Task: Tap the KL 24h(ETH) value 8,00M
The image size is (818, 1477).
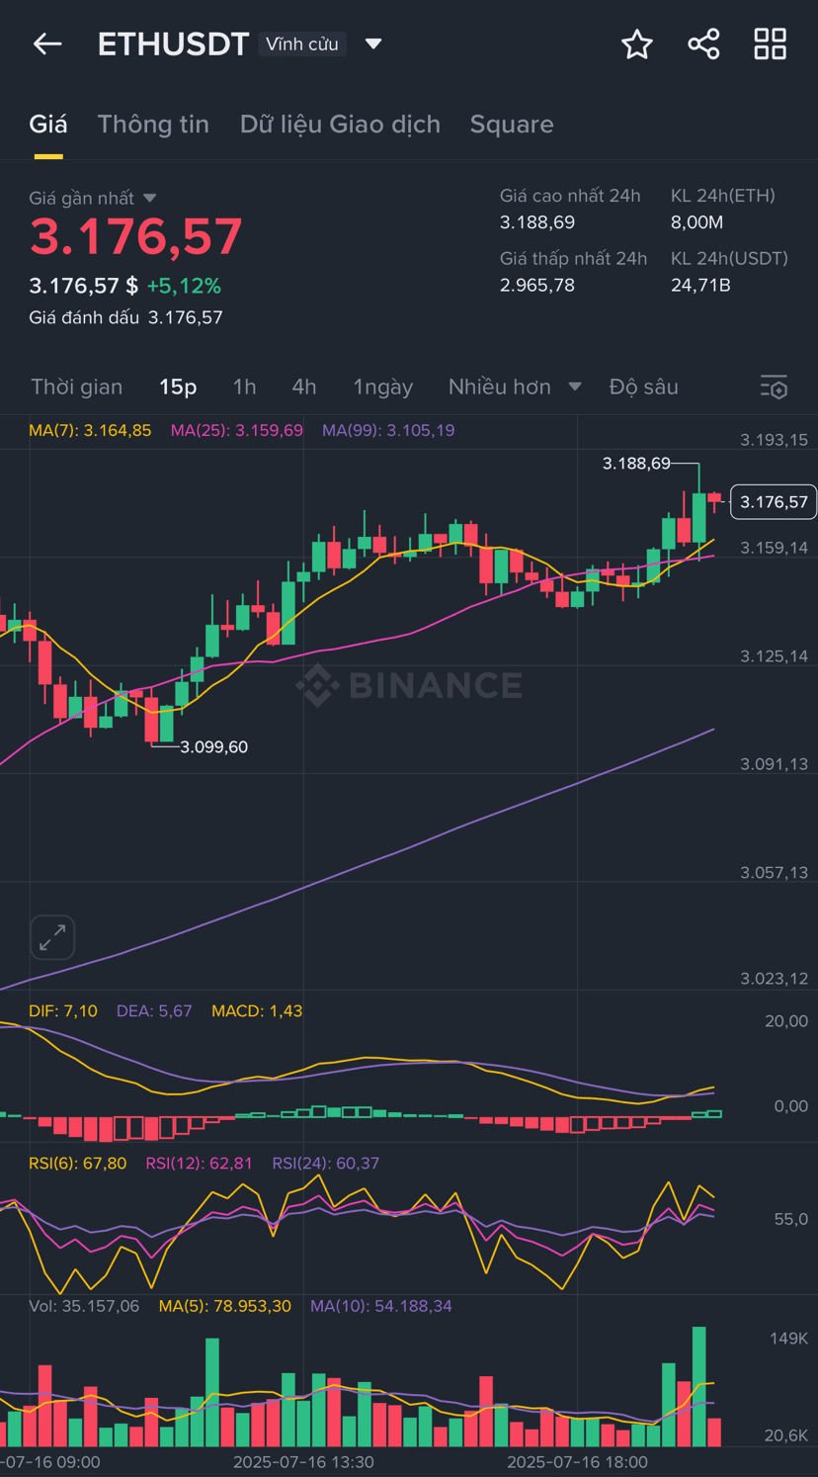Action: coord(696,221)
